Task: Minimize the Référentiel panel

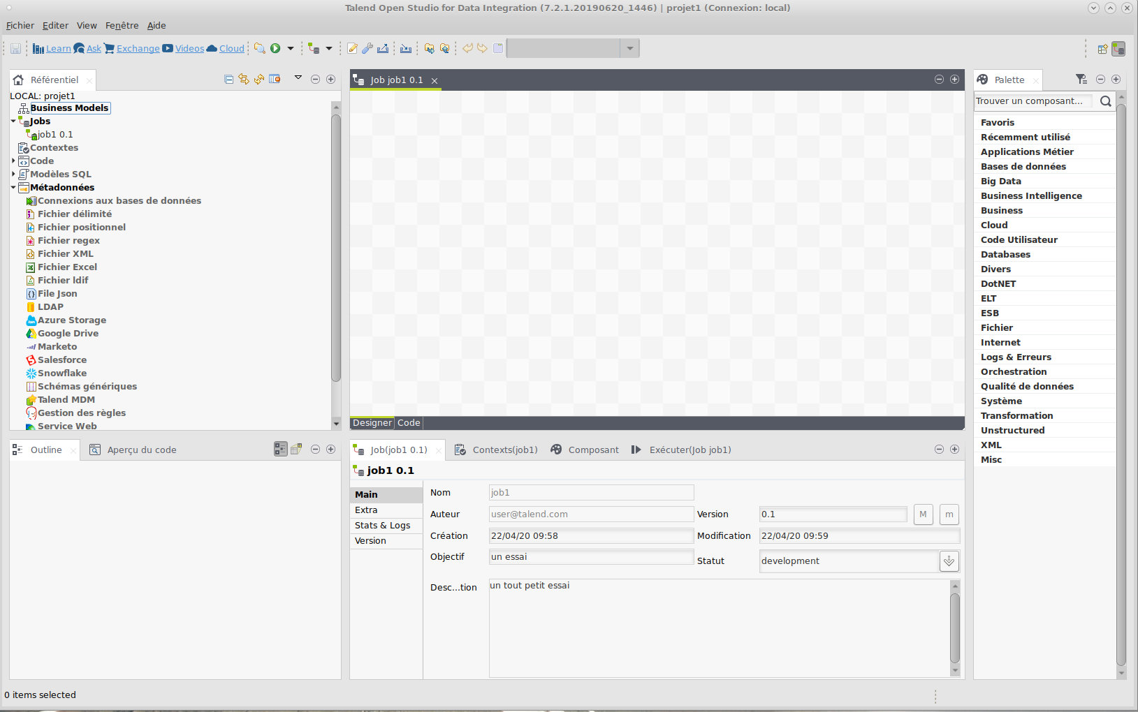Action: pos(315,80)
